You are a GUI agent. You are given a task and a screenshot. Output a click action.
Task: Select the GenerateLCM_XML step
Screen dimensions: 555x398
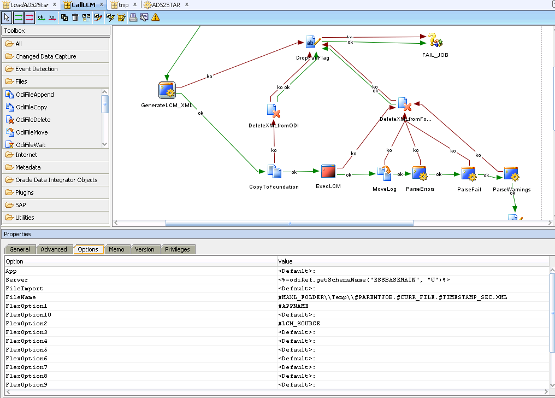click(167, 90)
